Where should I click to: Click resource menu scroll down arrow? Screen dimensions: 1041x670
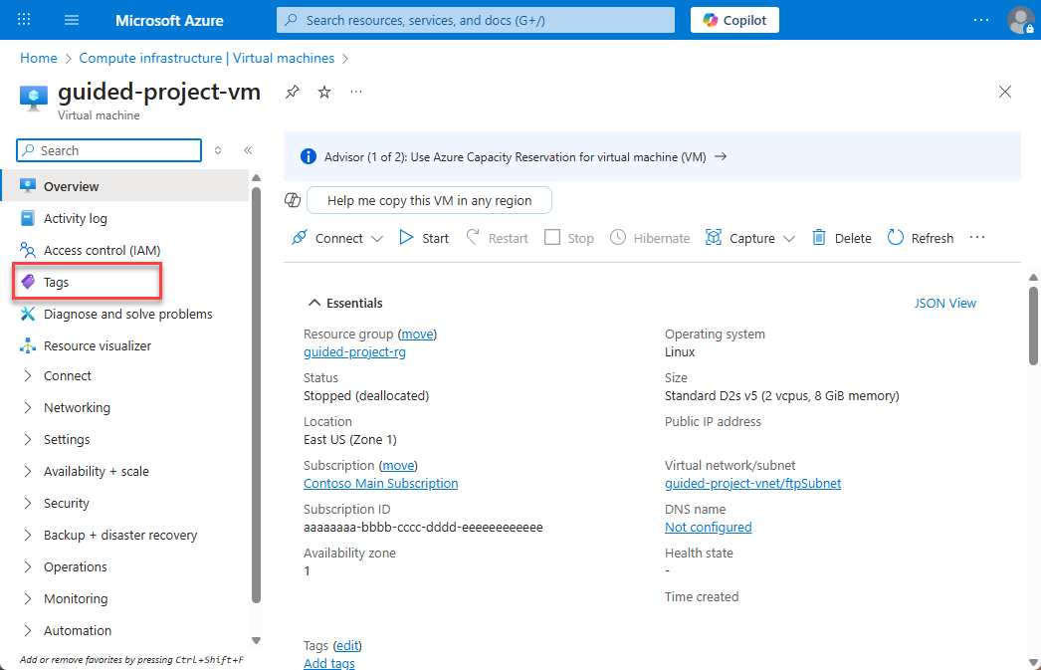pyautogui.click(x=256, y=641)
